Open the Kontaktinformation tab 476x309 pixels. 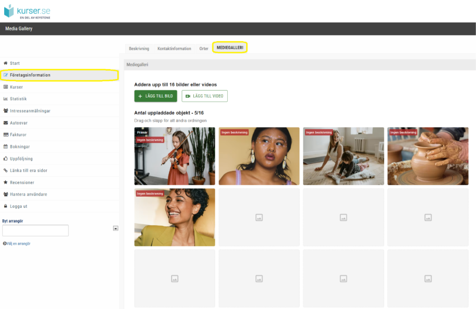(x=174, y=49)
